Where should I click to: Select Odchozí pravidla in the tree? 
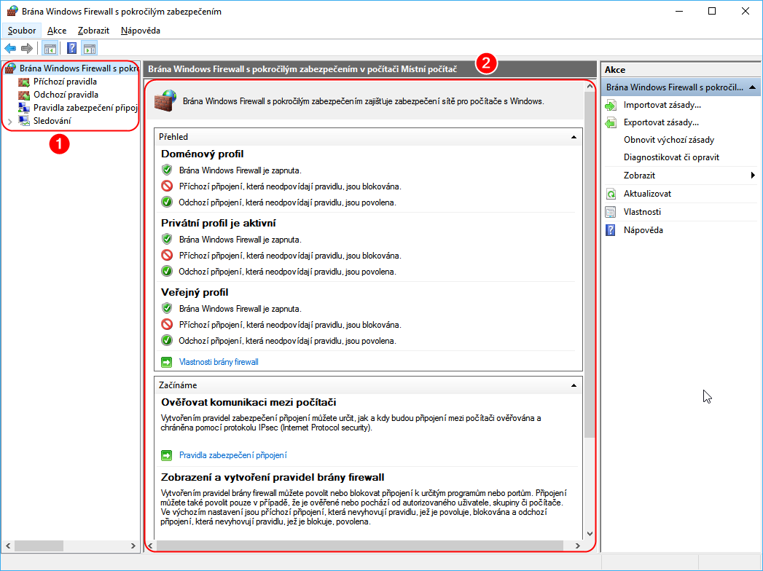[66, 95]
